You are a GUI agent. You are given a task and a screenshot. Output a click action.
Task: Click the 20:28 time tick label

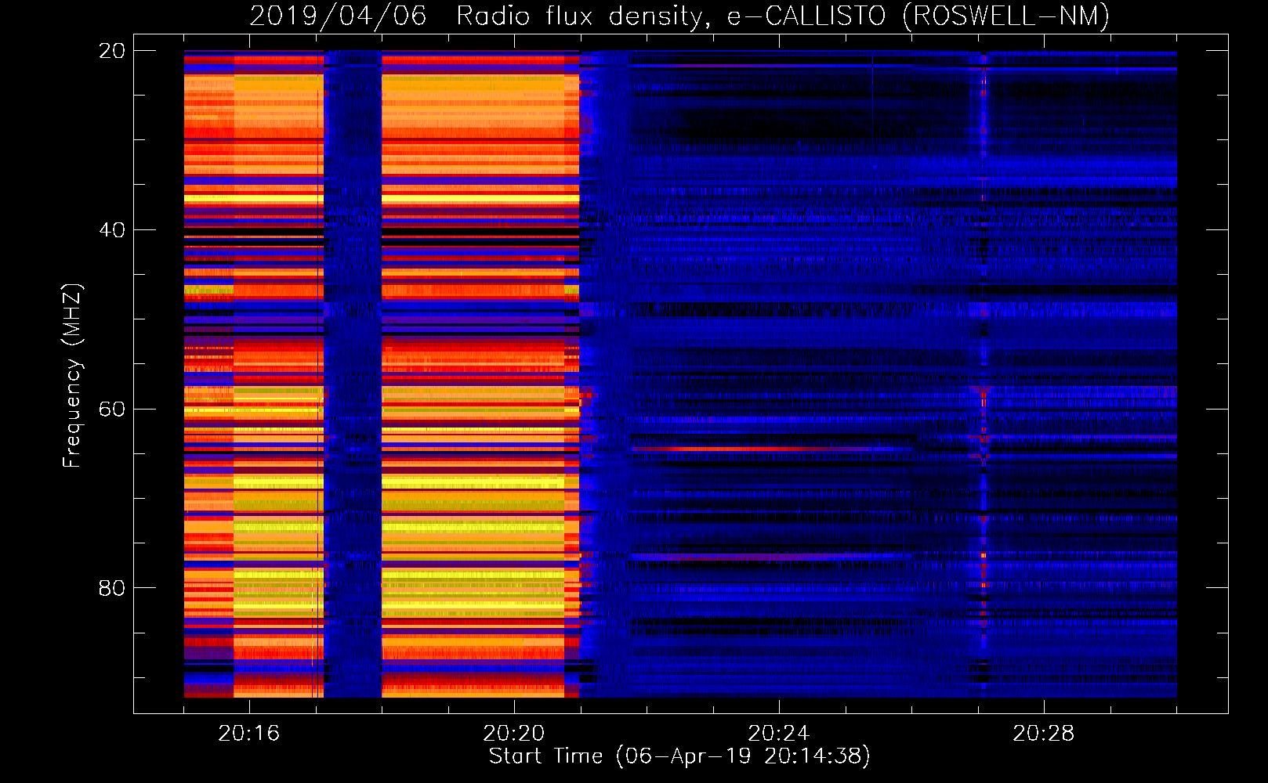(1044, 734)
